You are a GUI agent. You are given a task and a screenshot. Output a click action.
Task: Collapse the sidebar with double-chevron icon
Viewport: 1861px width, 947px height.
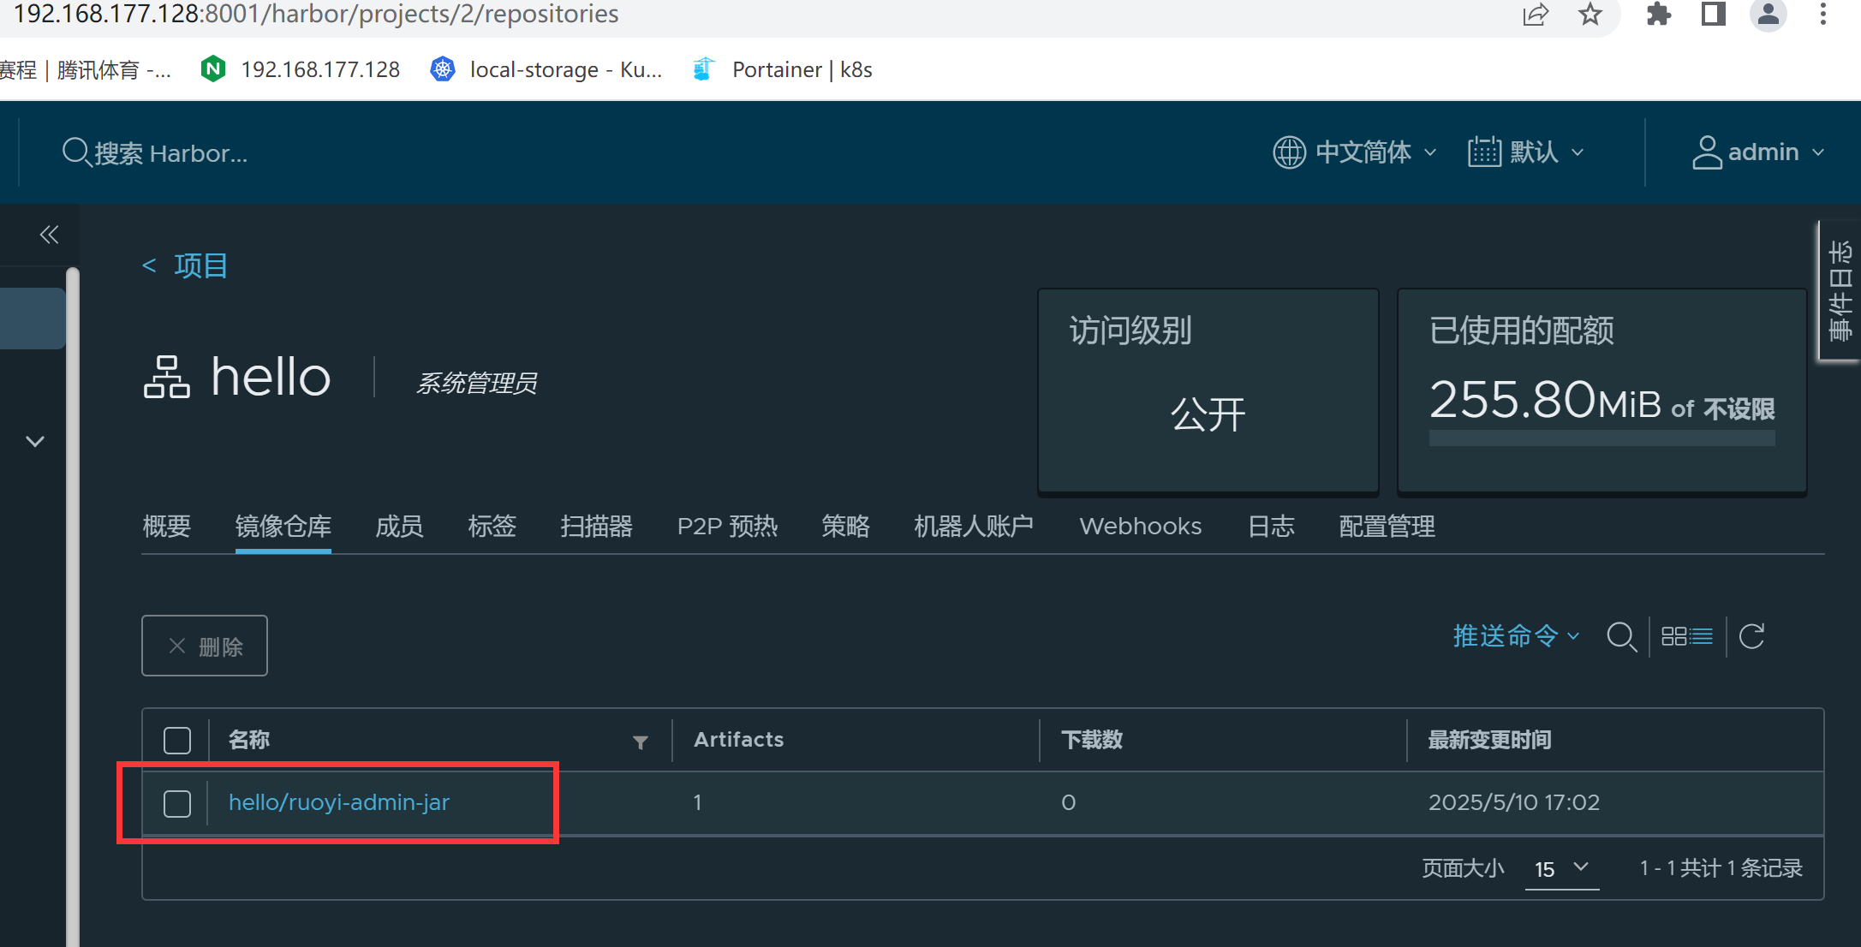(49, 235)
